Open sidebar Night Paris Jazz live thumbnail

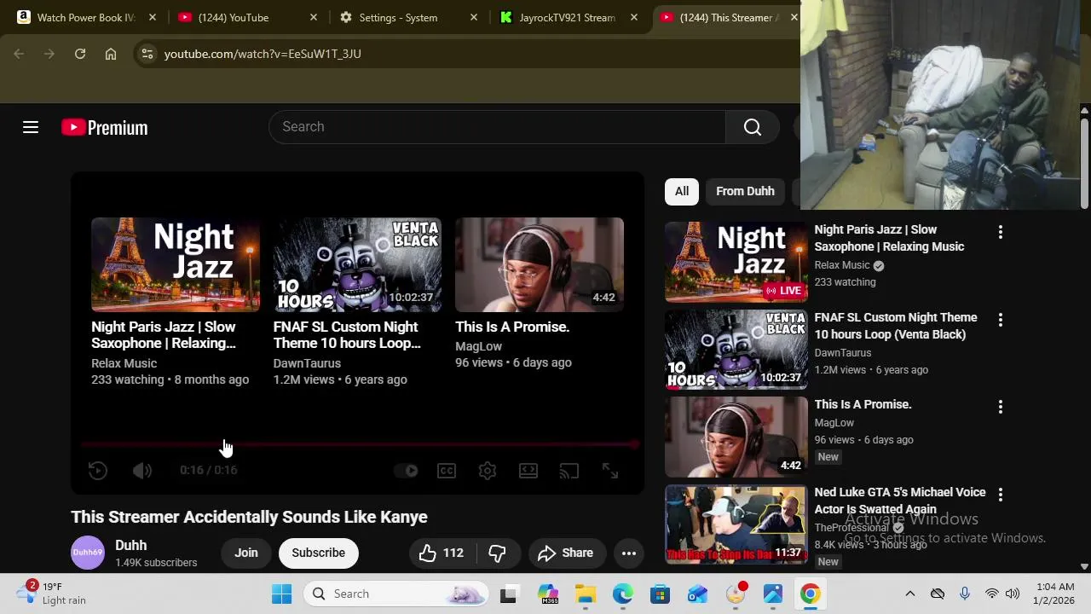coord(736,262)
